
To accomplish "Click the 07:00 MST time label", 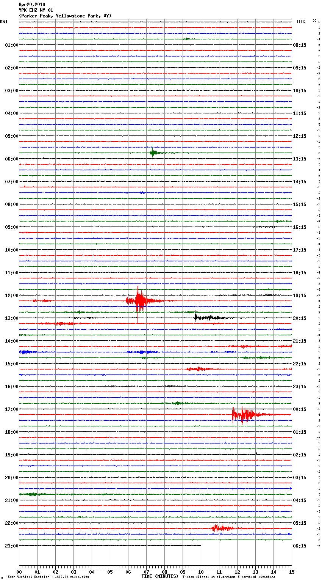I will pyautogui.click(x=12, y=182).
